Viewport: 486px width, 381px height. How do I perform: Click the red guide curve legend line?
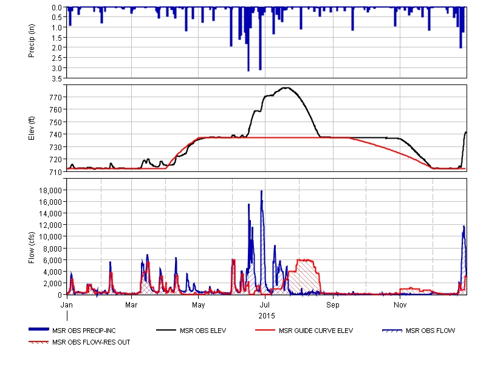(264, 331)
